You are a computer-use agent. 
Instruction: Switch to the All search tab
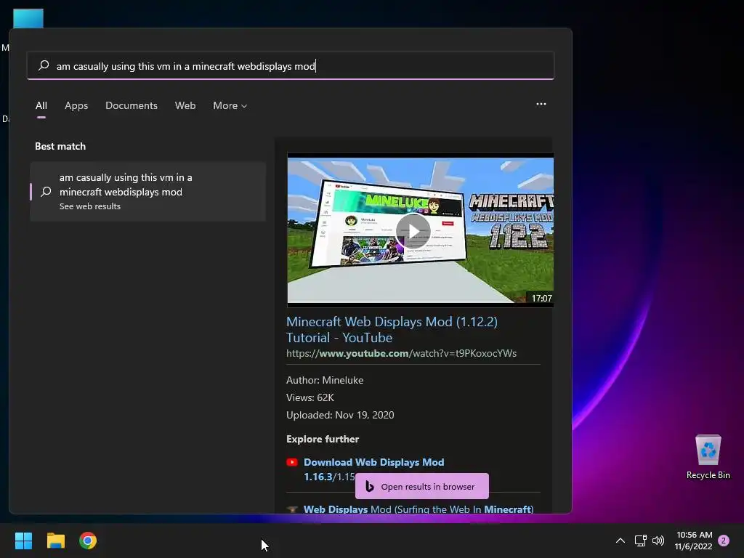point(41,105)
